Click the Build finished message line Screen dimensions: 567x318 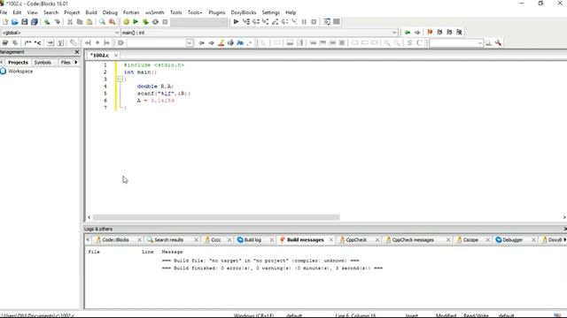click(x=272, y=269)
